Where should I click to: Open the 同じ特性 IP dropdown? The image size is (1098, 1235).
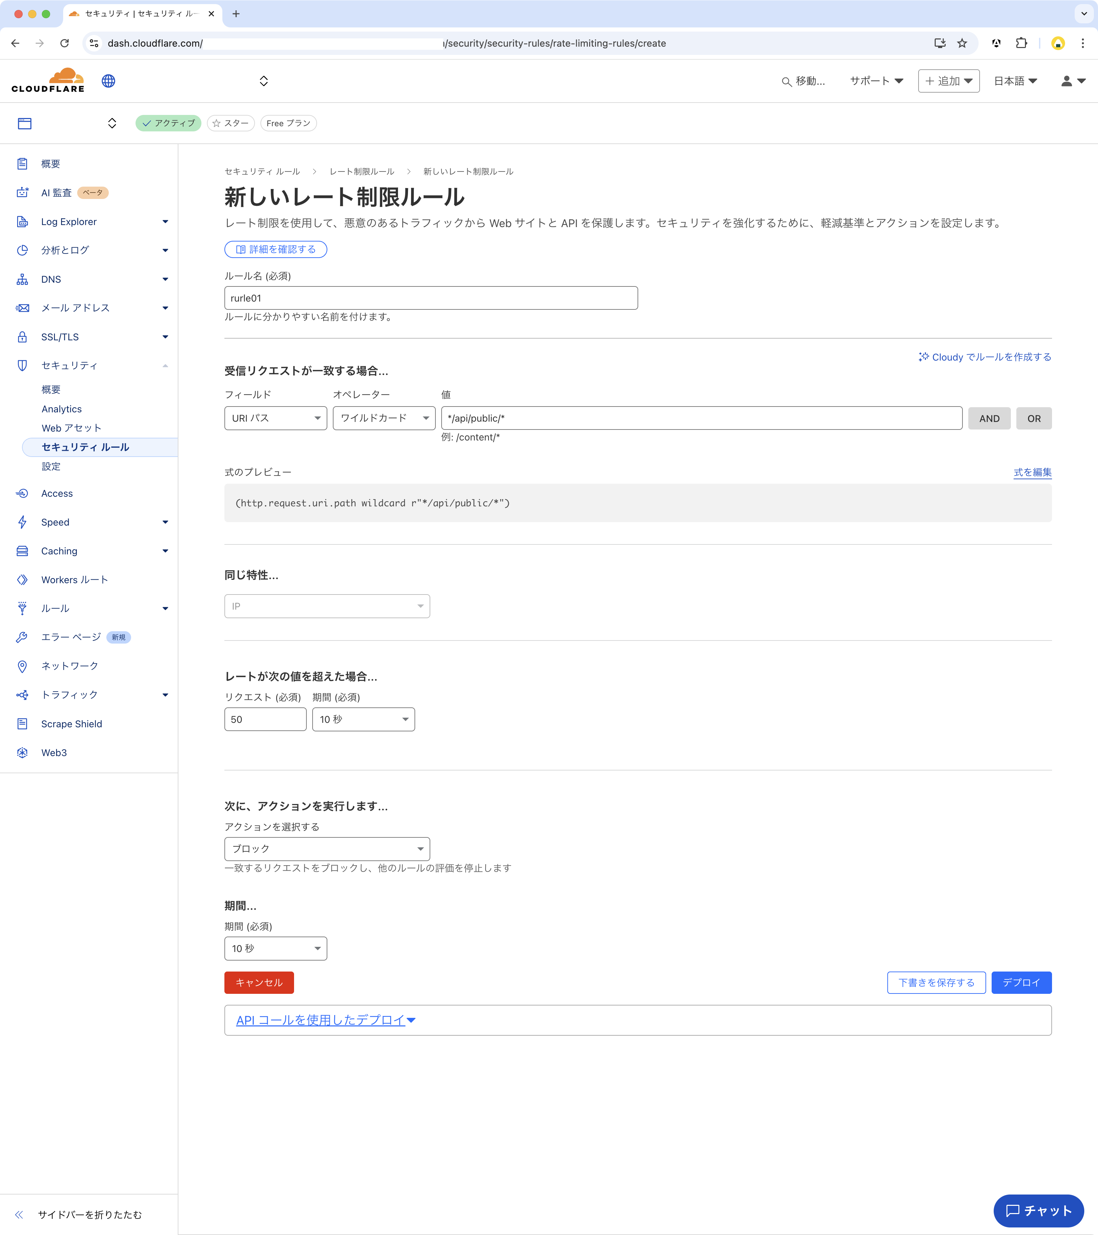click(x=327, y=606)
